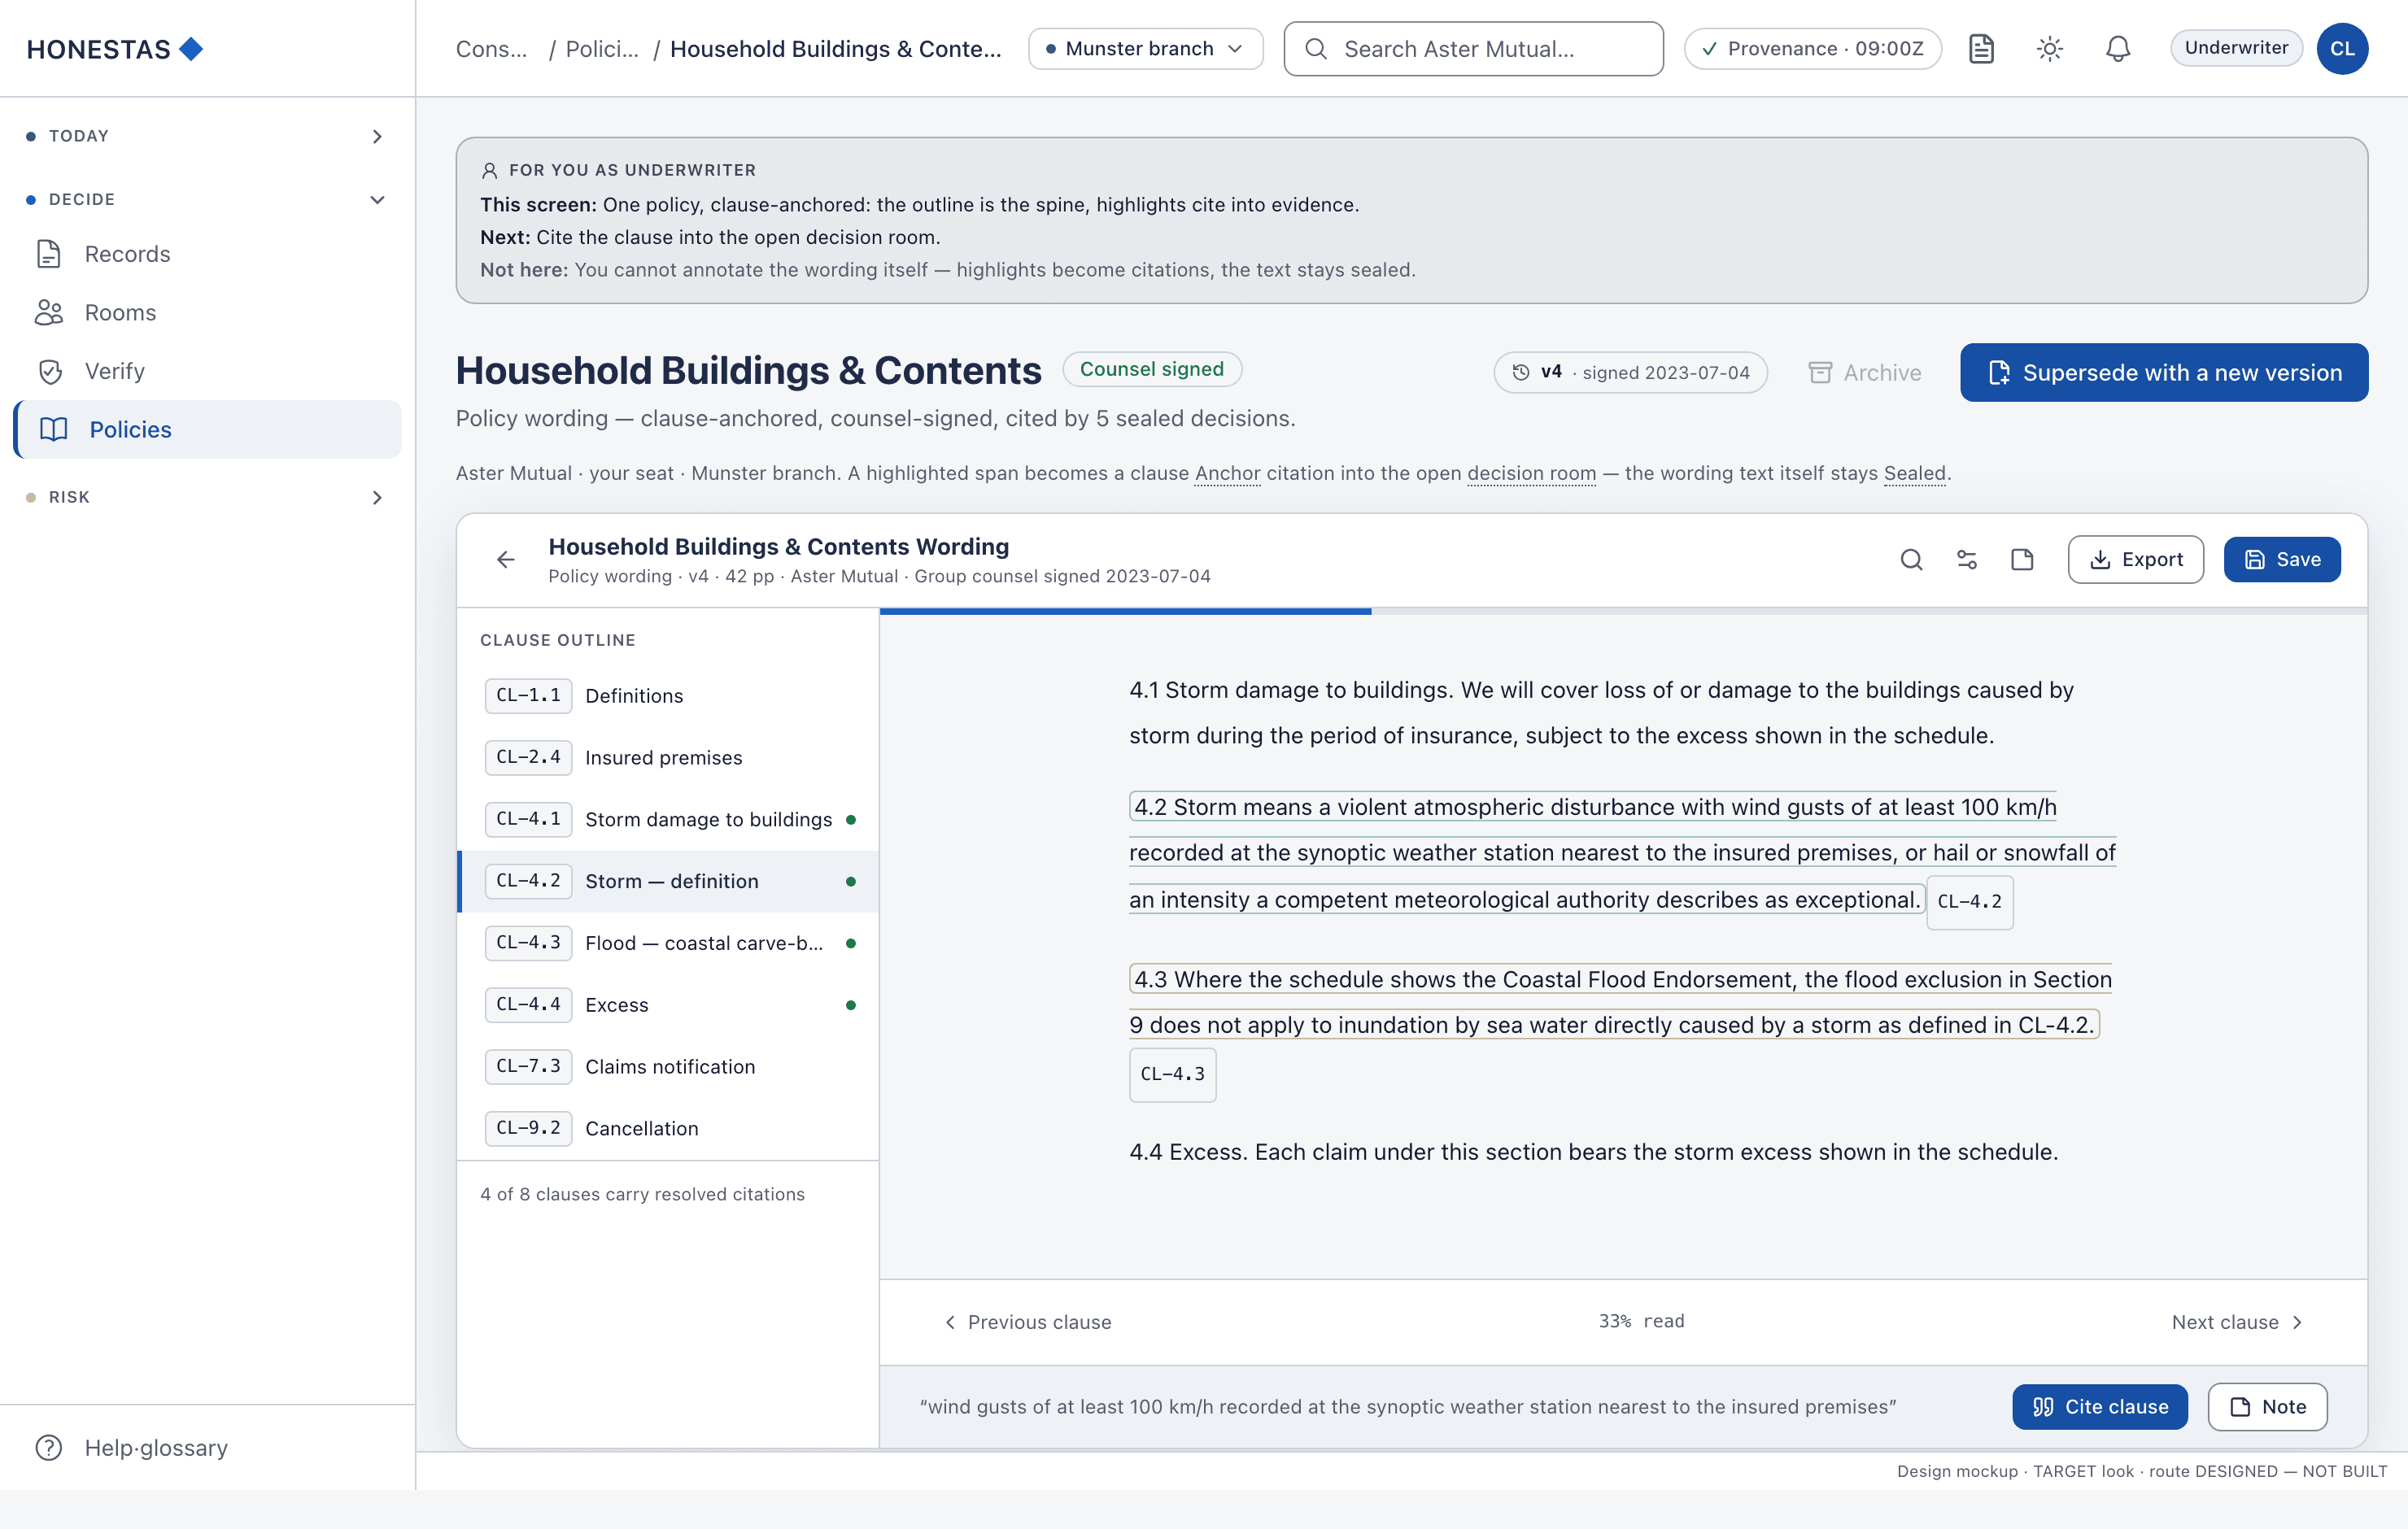This screenshot has height=1529, width=2408.
Task: Select CL-4.1 Storm damage to buildings
Action: pyautogui.click(x=668, y=819)
